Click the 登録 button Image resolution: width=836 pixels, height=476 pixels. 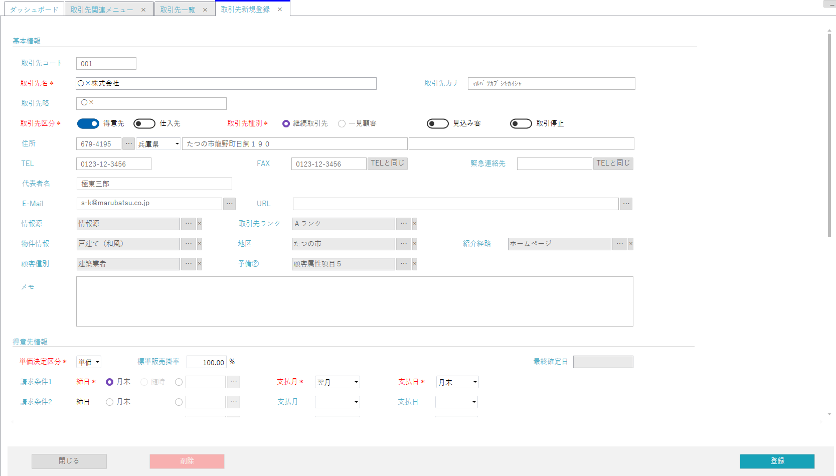(777, 461)
